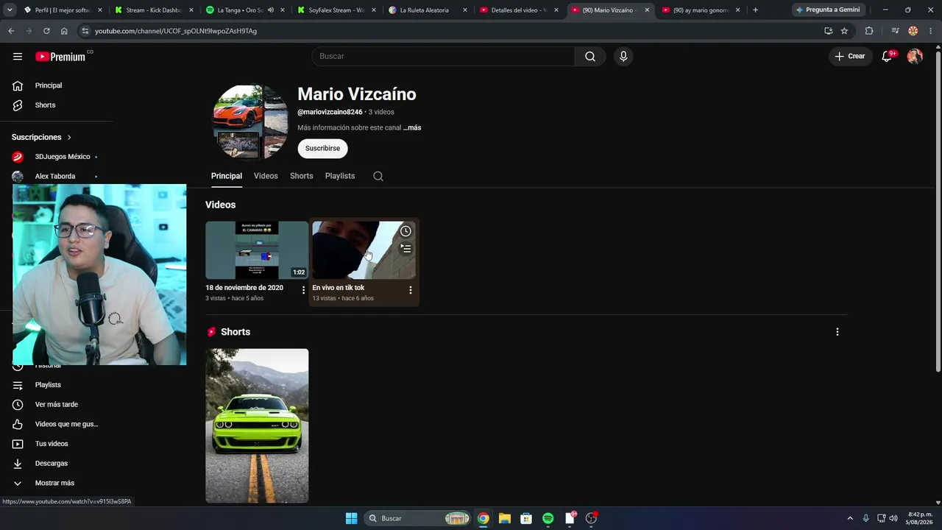Switch to the 'Detalles del video' browser tab
Screen dimensions: 942x530
coord(520,10)
